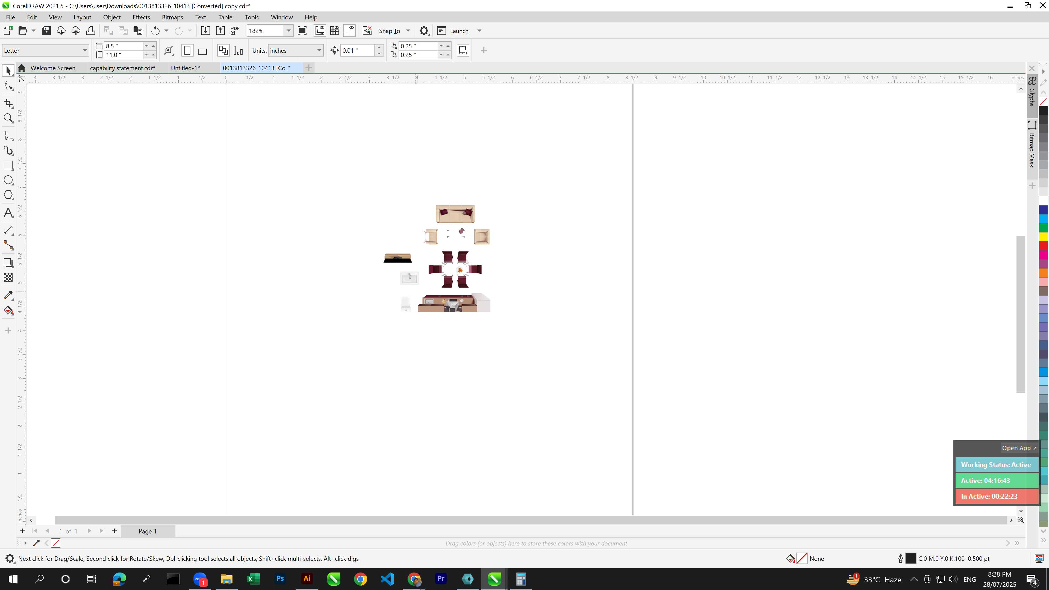Open the zoom level dropdown

click(289, 31)
